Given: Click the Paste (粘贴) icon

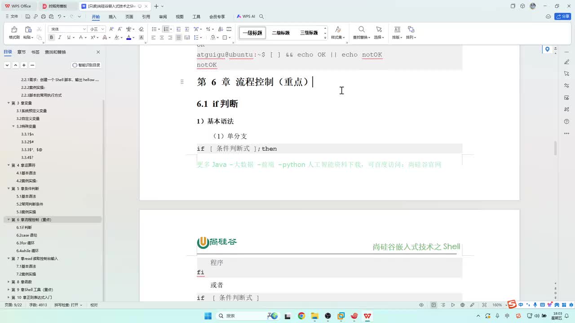Looking at the screenshot, I should click(28, 30).
